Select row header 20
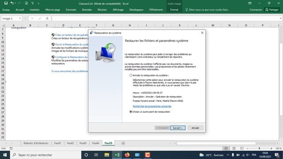The height and width of the screenshot is (159, 283). [x=3, y=83]
